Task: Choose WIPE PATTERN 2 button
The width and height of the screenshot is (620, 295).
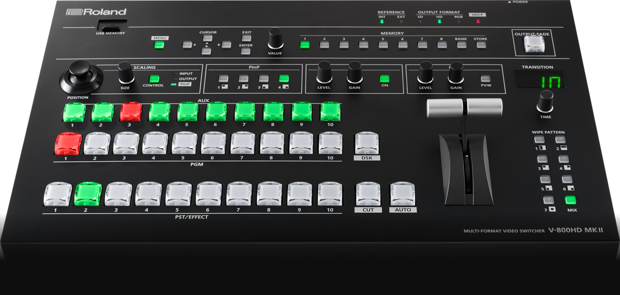Action: click(x=560, y=139)
